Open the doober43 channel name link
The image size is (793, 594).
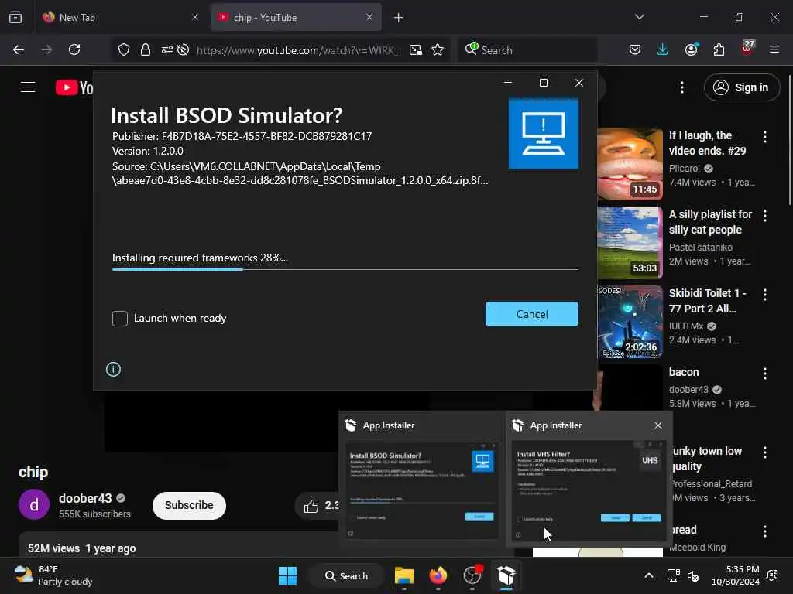(x=85, y=499)
